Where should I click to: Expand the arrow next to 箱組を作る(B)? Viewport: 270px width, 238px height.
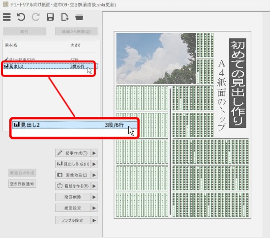(x=94, y=186)
